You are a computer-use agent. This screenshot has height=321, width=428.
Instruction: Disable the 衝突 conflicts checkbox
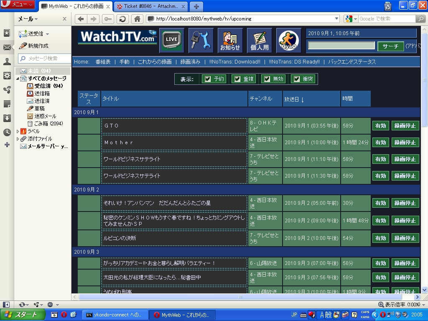297,79
